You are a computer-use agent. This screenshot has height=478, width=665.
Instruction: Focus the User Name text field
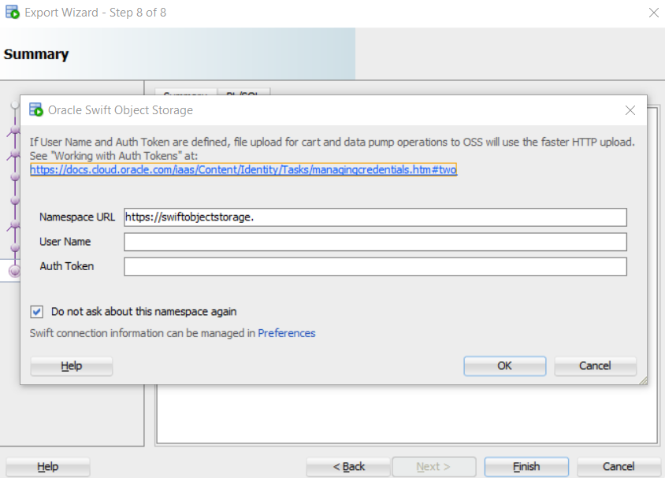click(x=375, y=242)
